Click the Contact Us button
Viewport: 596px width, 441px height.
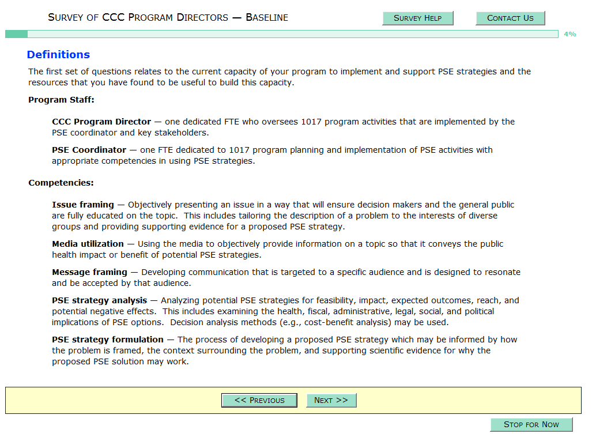[x=510, y=18]
